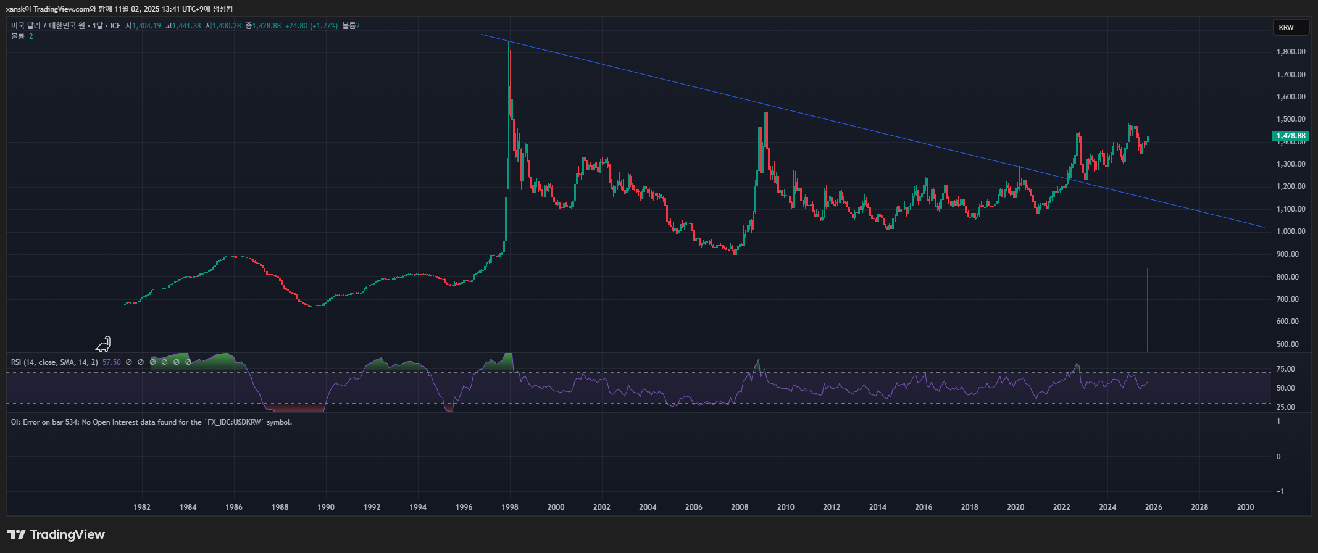This screenshot has height=553, width=1318.
Task: Click the 1990 label on the time axis
Action: coord(326,507)
